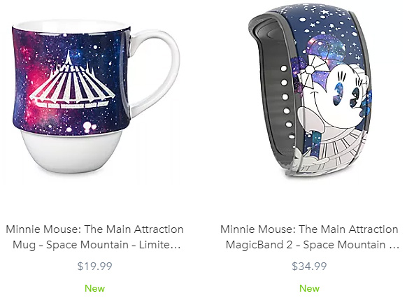414x305 pixels.
Task: Click the white handle of the mug
Action: (156, 71)
